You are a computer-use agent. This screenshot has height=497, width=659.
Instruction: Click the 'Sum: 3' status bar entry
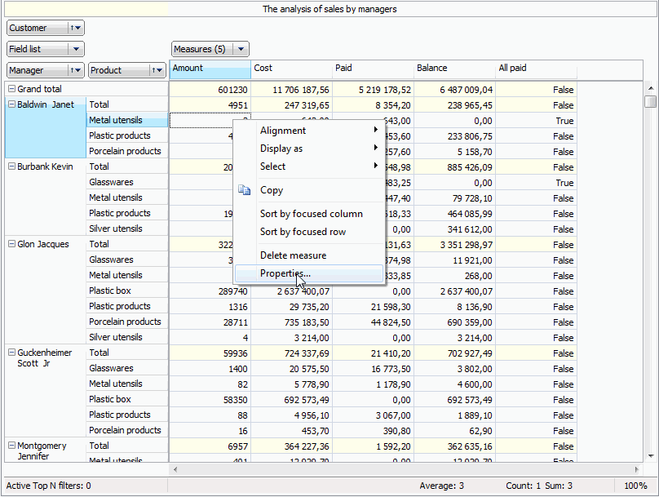(x=559, y=486)
